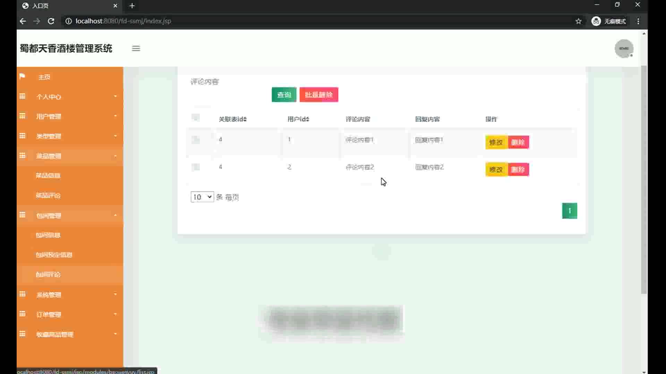Click the red 批量删除 button
This screenshot has width=666, height=374.
[x=319, y=95]
